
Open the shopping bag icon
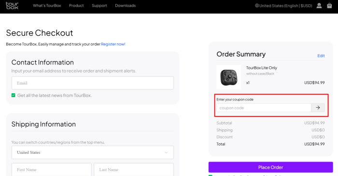coord(329,6)
